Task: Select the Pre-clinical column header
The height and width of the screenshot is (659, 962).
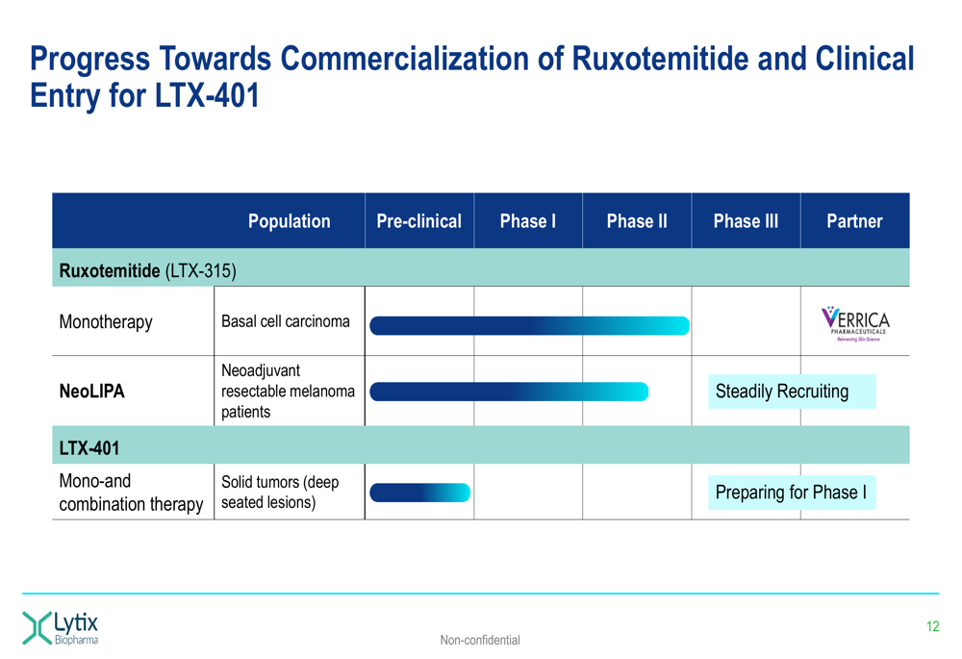Action: [419, 221]
